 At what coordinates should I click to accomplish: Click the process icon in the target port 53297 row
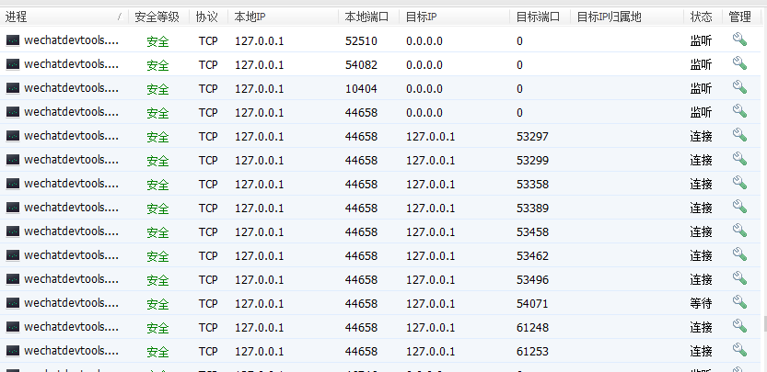coord(13,136)
